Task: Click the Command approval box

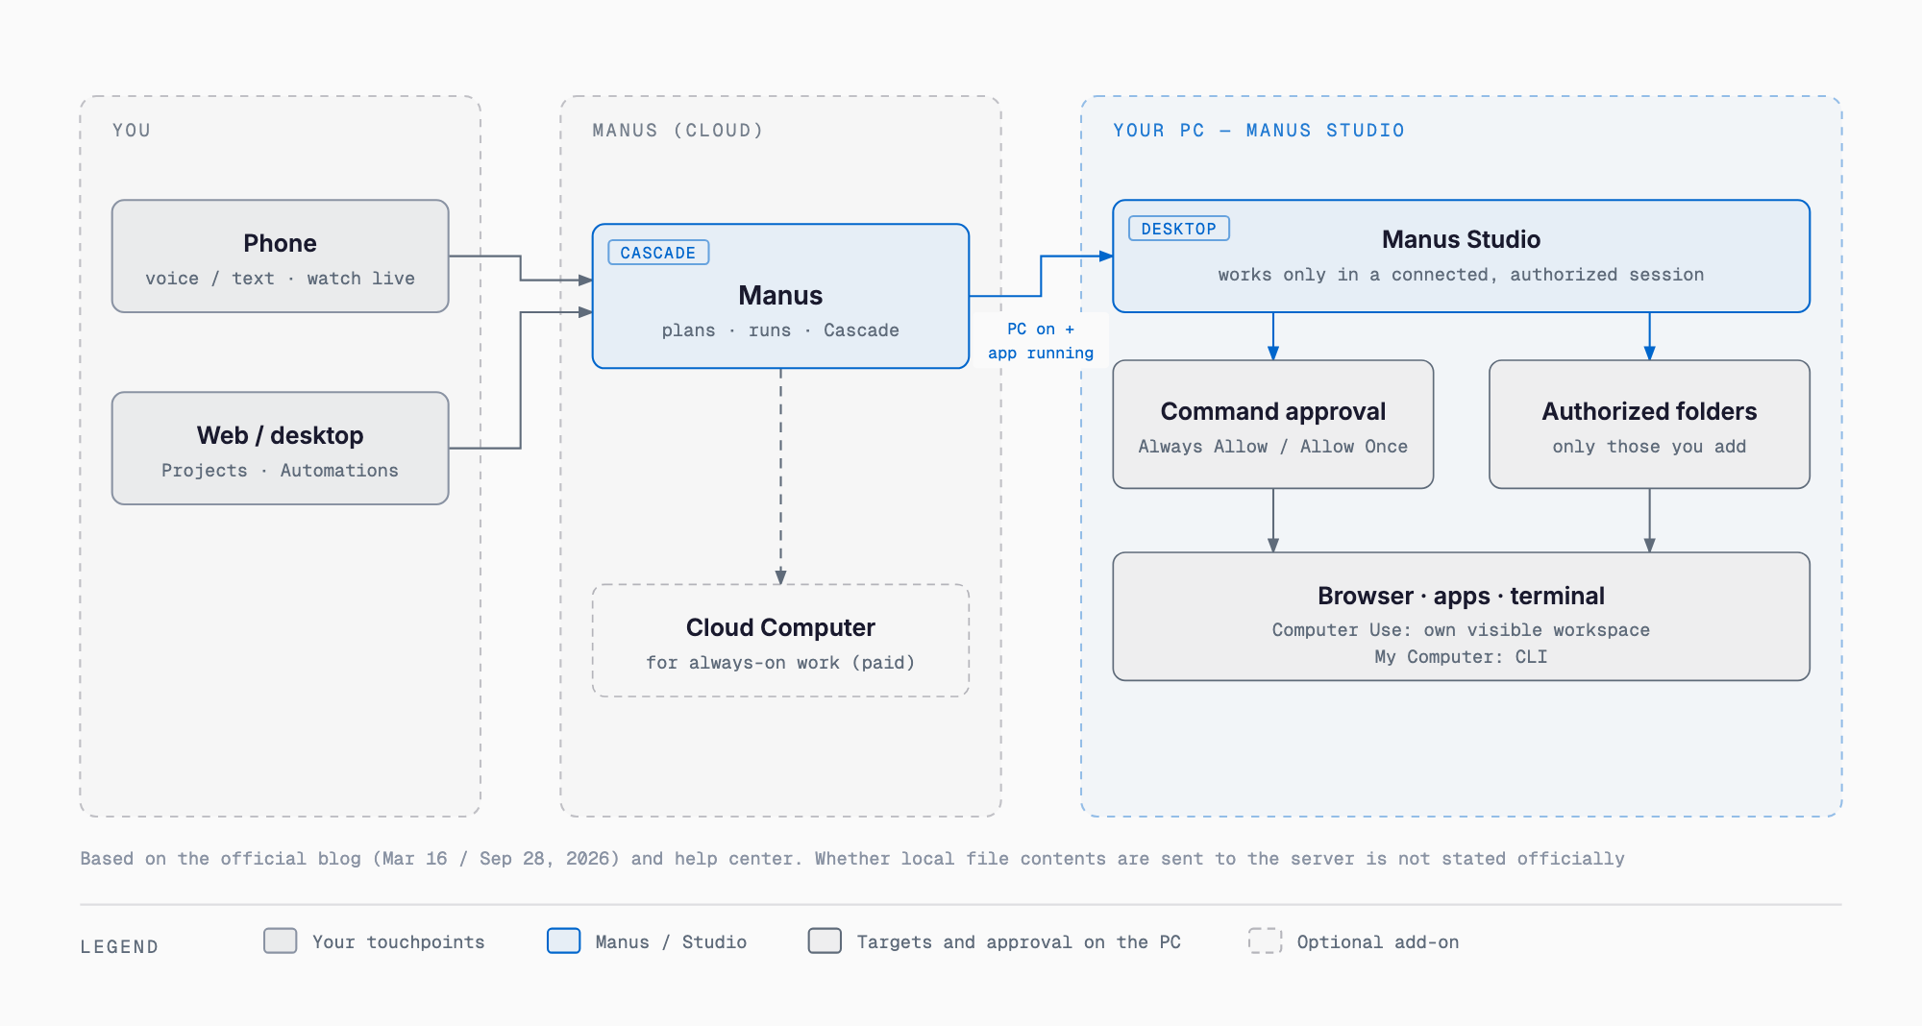Action: click(x=1272, y=424)
